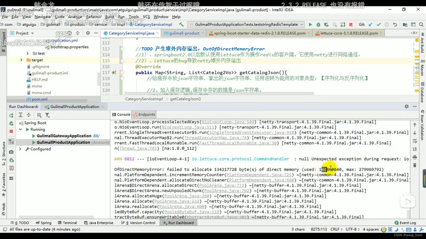Switch to lettuce-core-5.1.8.RELEASE.pom tab

pos(349,33)
